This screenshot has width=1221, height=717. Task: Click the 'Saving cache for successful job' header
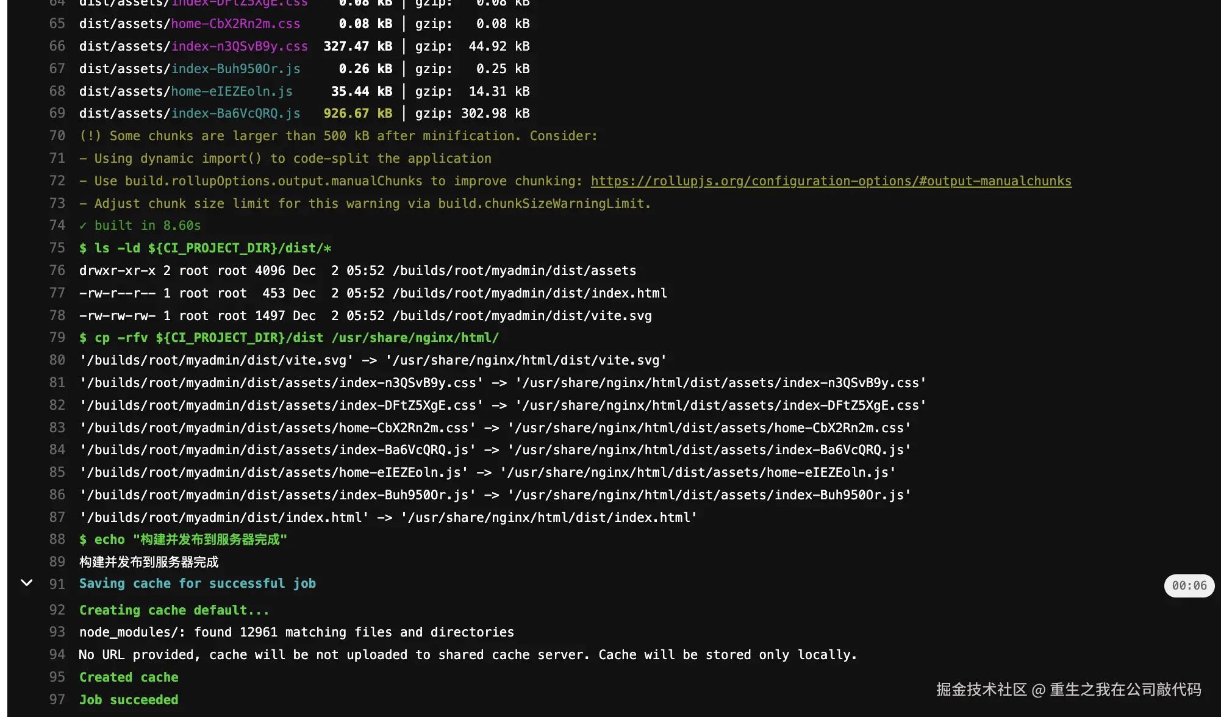(198, 583)
